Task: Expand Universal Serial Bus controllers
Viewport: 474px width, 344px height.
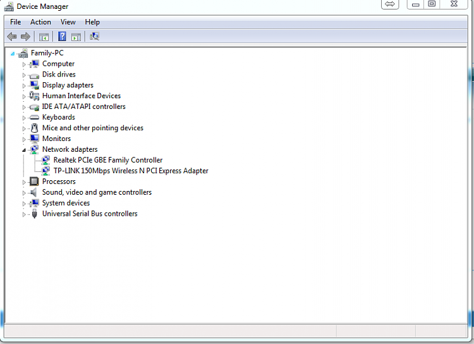Action: point(24,214)
